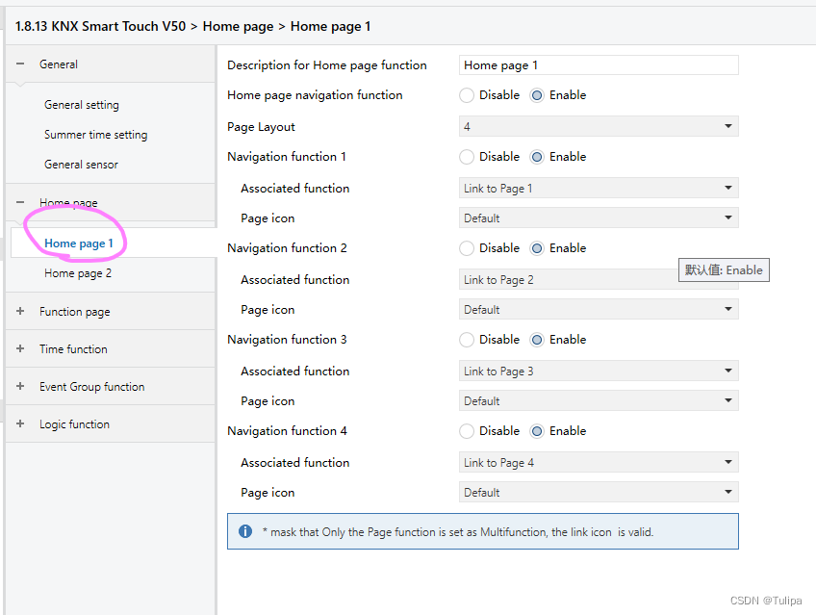Disable Navigation function 3
The width and height of the screenshot is (816, 615).
[x=467, y=340]
